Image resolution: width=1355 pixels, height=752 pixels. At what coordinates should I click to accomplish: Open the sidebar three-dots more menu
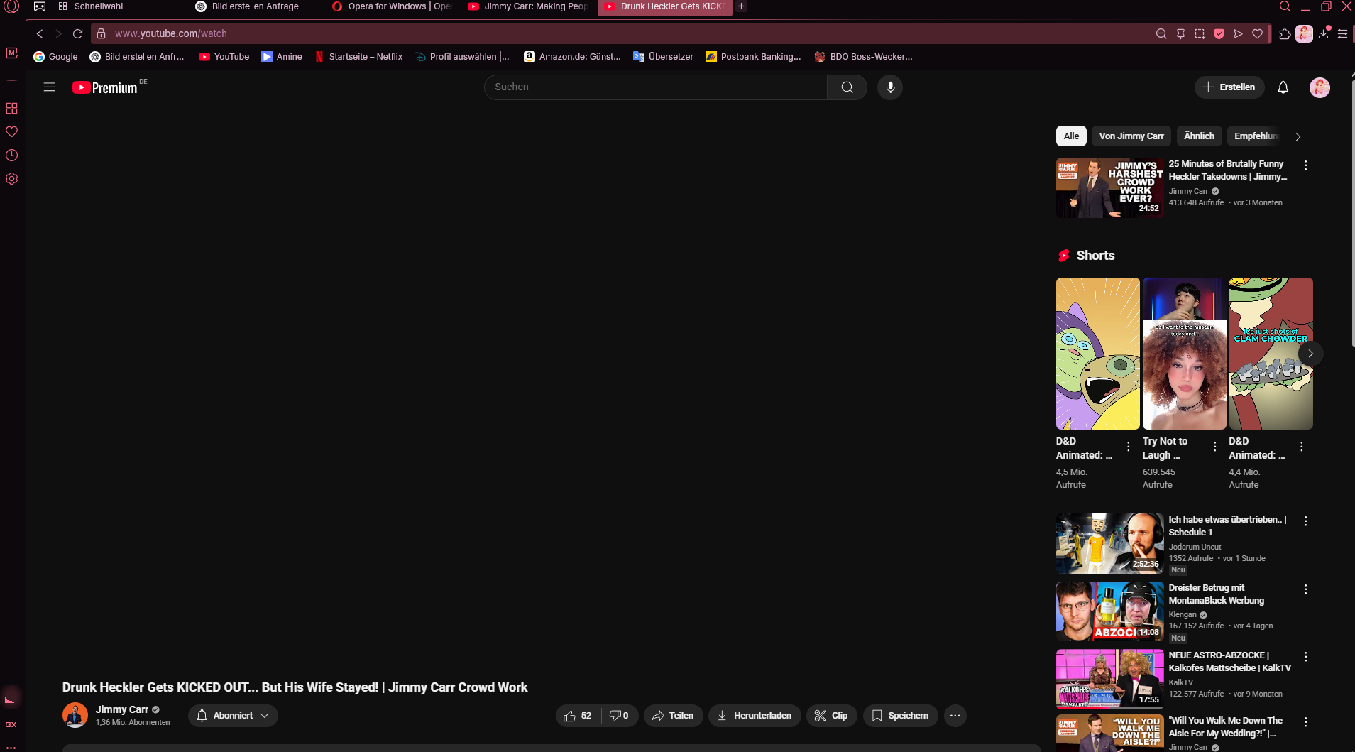[11, 747]
